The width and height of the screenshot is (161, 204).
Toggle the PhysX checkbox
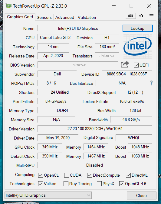99,184
